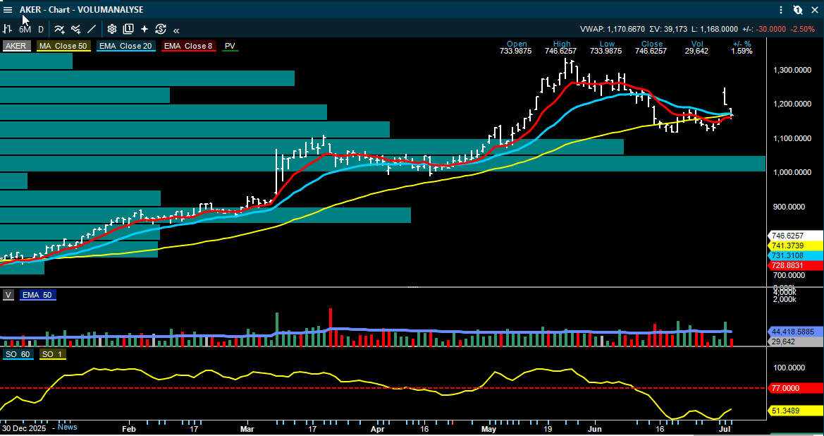
Task: Click the -30.0000 change value
Action: click(771, 29)
